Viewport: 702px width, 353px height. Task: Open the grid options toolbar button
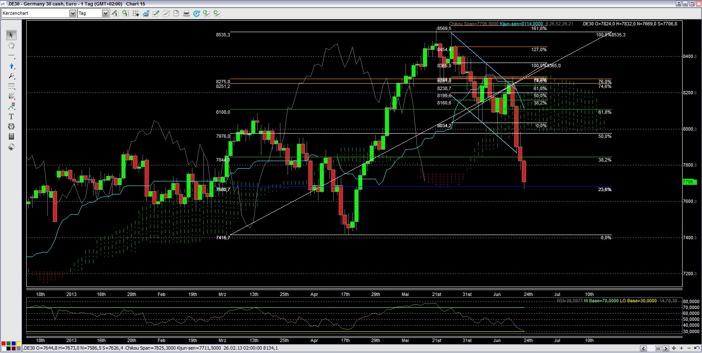click(x=135, y=14)
